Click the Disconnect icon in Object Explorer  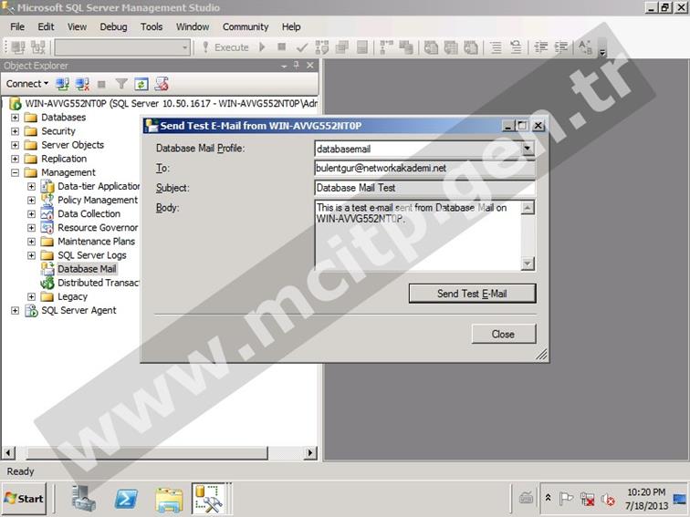(x=82, y=84)
